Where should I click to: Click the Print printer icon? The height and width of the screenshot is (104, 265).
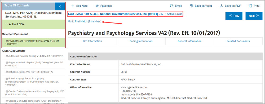[x=250, y=6]
